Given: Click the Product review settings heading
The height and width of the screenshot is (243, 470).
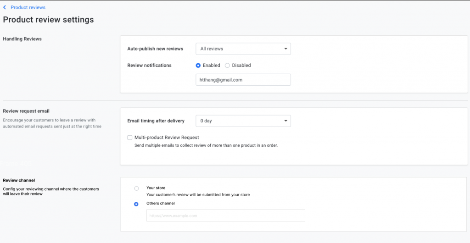Looking at the screenshot, I should [x=48, y=20].
